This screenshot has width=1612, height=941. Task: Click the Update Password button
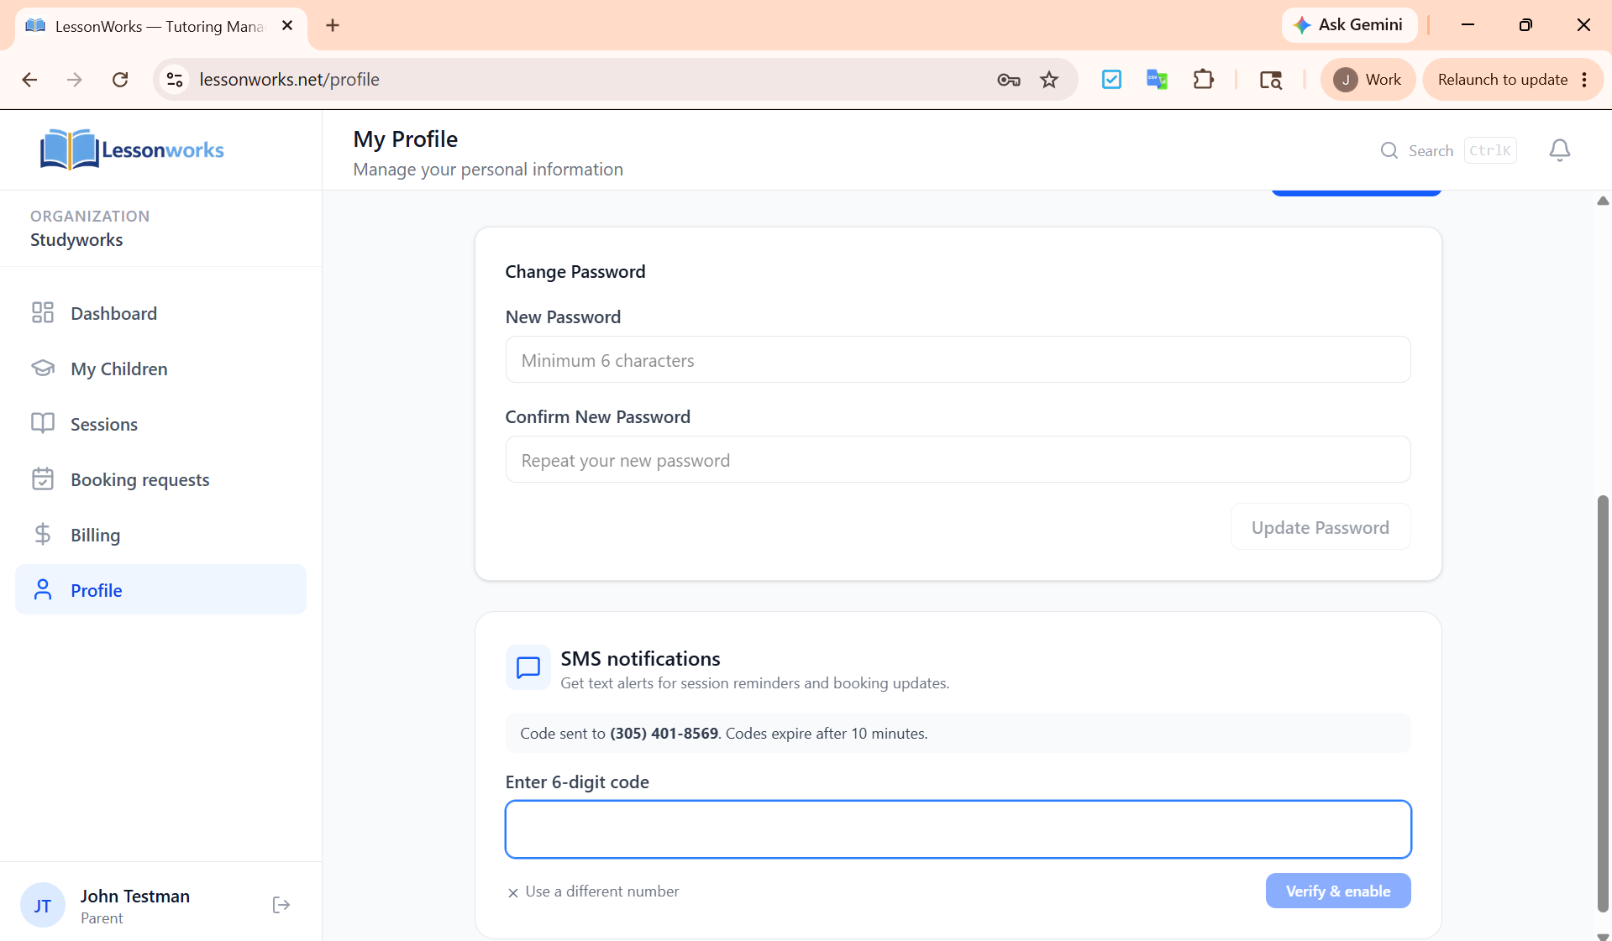1321,527
